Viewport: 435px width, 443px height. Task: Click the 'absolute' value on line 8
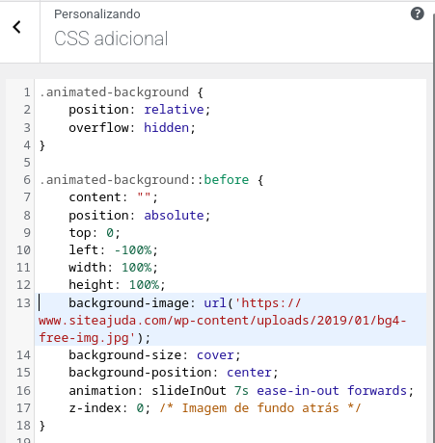point(174,215)
